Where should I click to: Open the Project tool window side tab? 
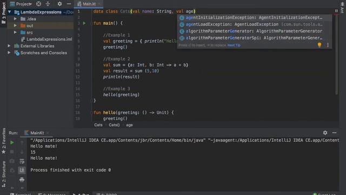4,13
